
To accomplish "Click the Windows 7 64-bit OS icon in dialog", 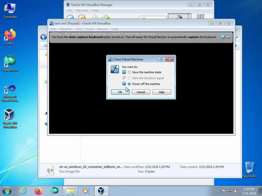I will (x=115, y=69).
